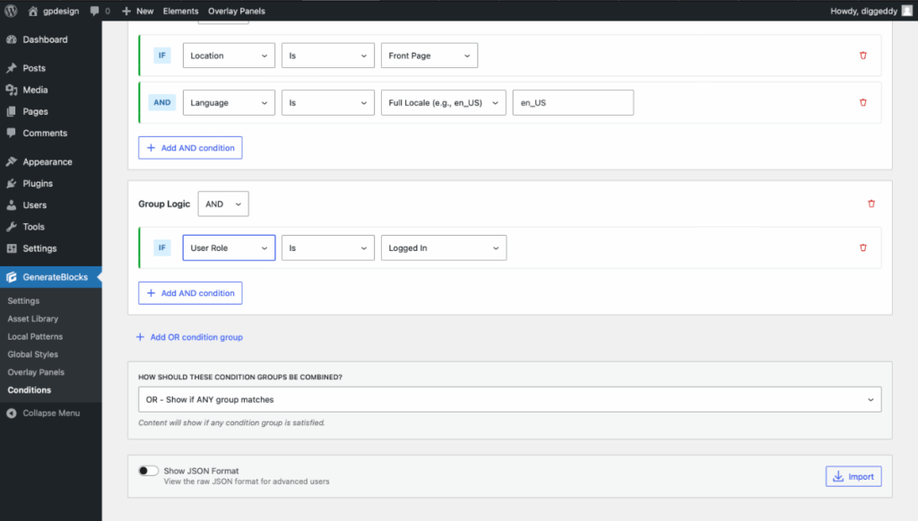
Task: Click the comments bubble icon in admin bar
Action: [x=94, y=11]
